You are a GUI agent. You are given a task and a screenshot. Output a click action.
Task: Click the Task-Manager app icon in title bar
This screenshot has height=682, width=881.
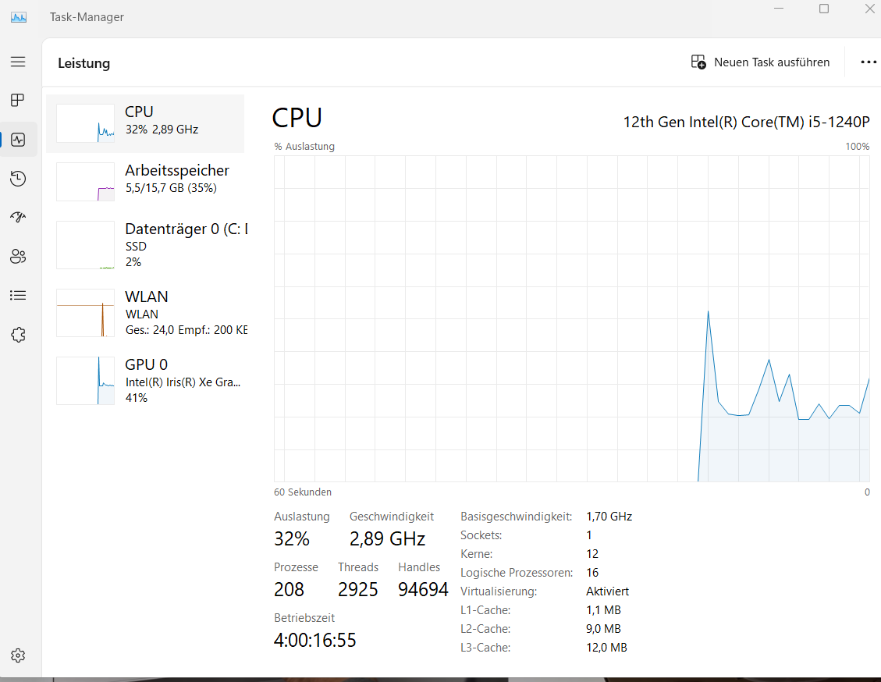[19, 17]
